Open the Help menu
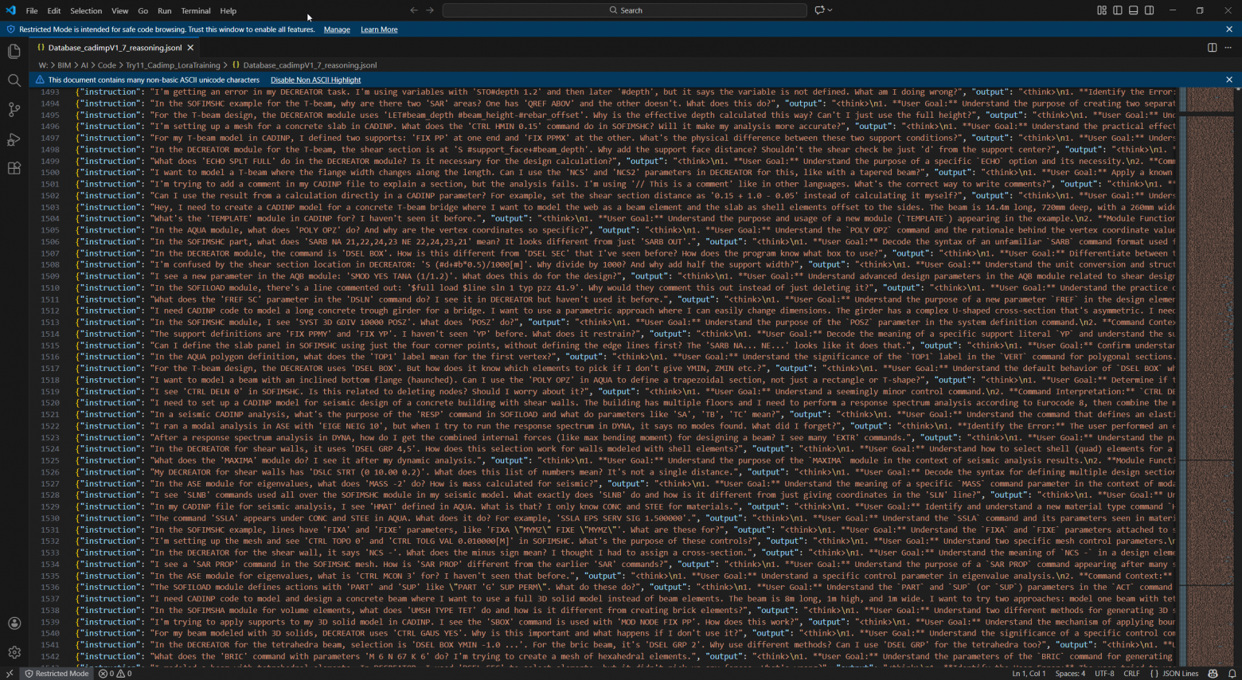 228,11
